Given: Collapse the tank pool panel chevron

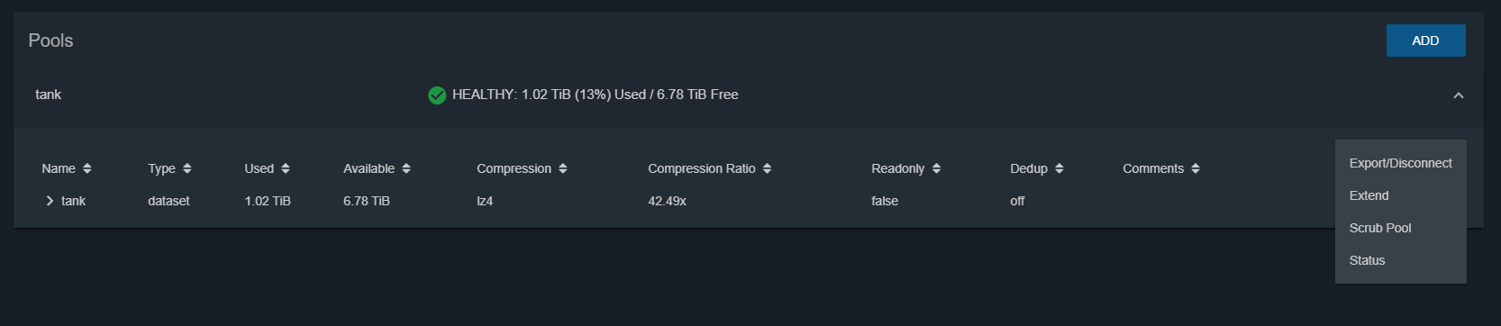Looking at the screenshot, I should (1459, 95).
